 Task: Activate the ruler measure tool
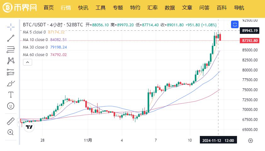point(11,121)
